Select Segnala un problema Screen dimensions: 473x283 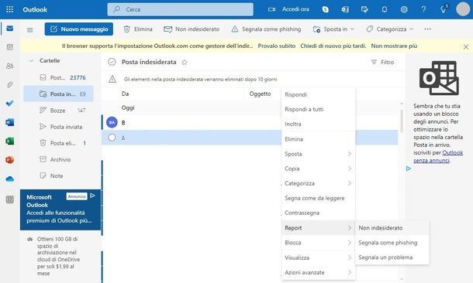392,257
